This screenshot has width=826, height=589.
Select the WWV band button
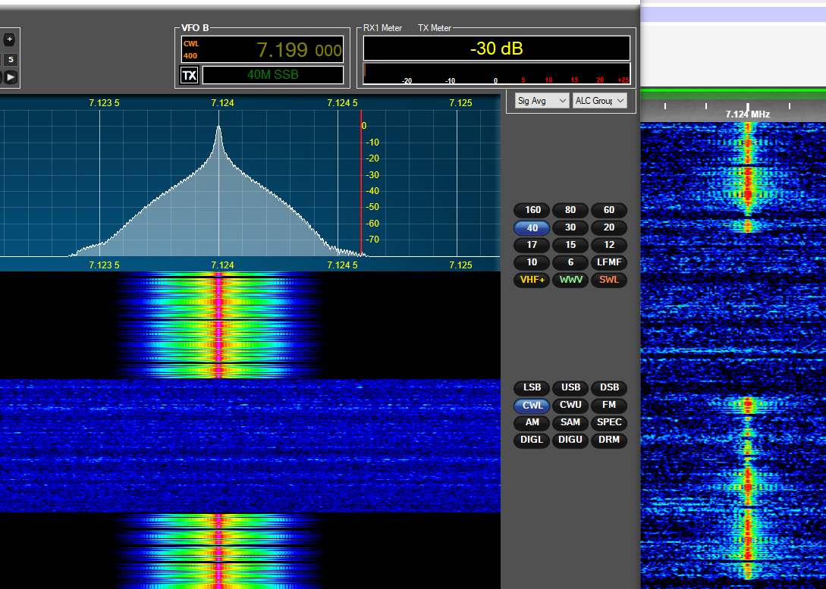[570, 280]
